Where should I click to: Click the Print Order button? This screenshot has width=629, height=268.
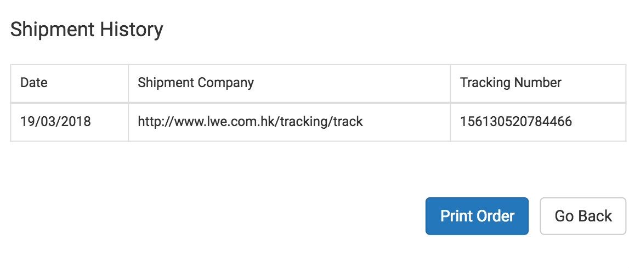[x=477, y=216]
